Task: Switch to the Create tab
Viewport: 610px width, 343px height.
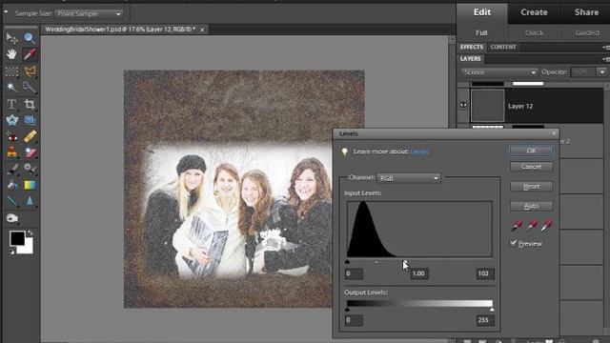Action: click(x=534, y=12)
